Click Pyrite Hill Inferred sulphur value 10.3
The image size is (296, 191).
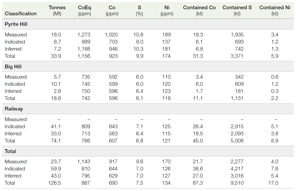coord(139,49)
